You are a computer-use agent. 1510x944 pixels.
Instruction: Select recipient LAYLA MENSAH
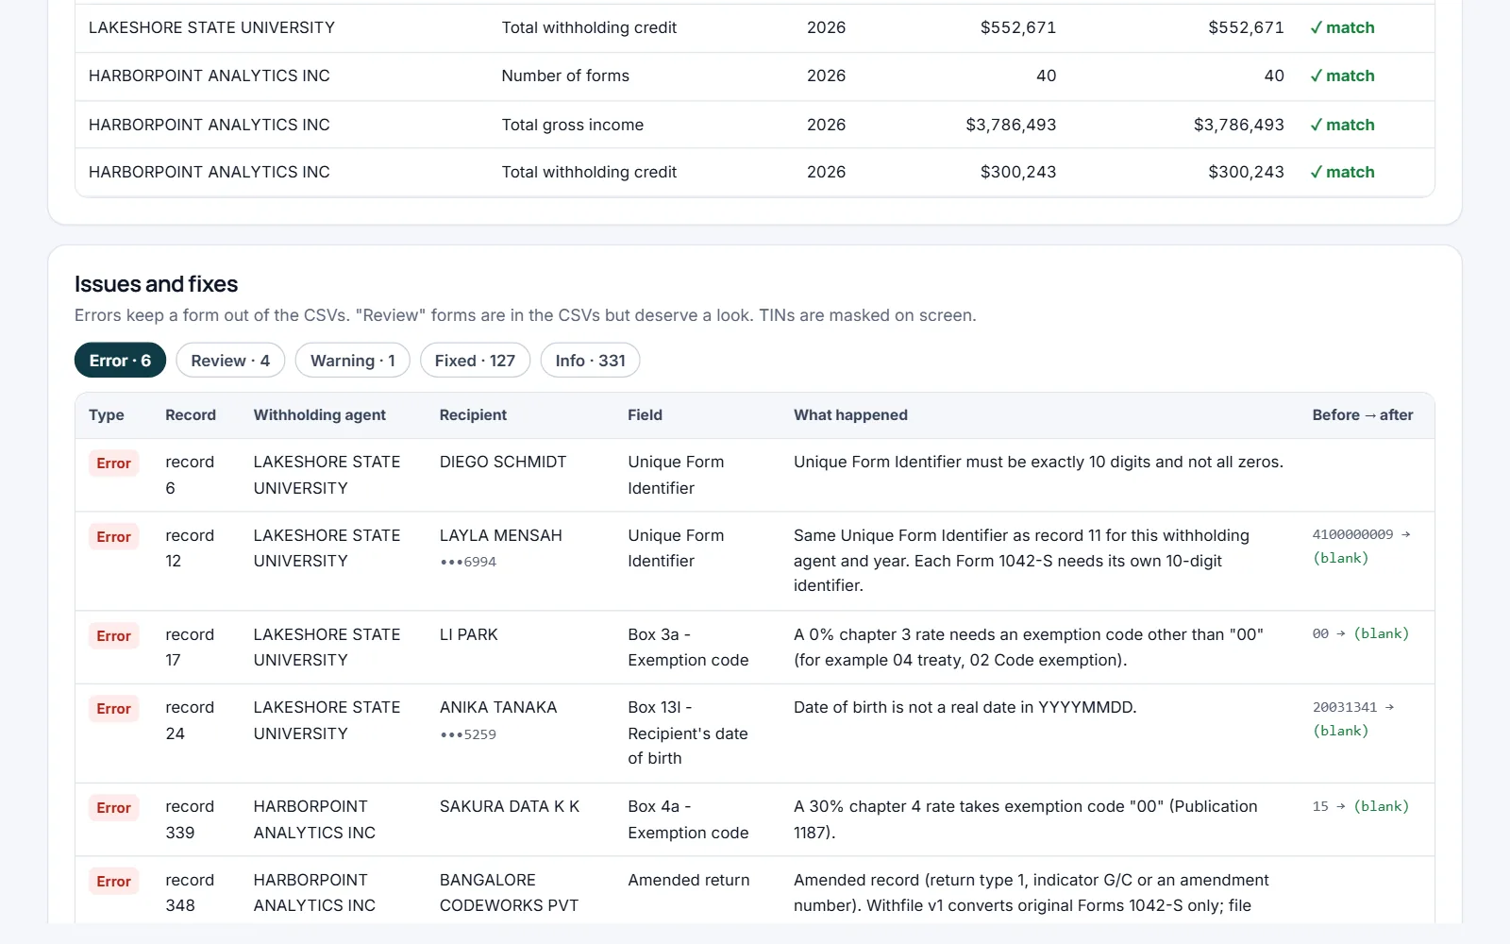click(501, 535)
